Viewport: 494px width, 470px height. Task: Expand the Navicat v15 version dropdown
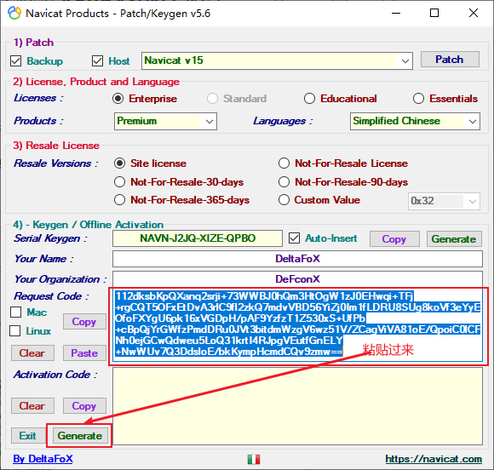click(277, 60)
